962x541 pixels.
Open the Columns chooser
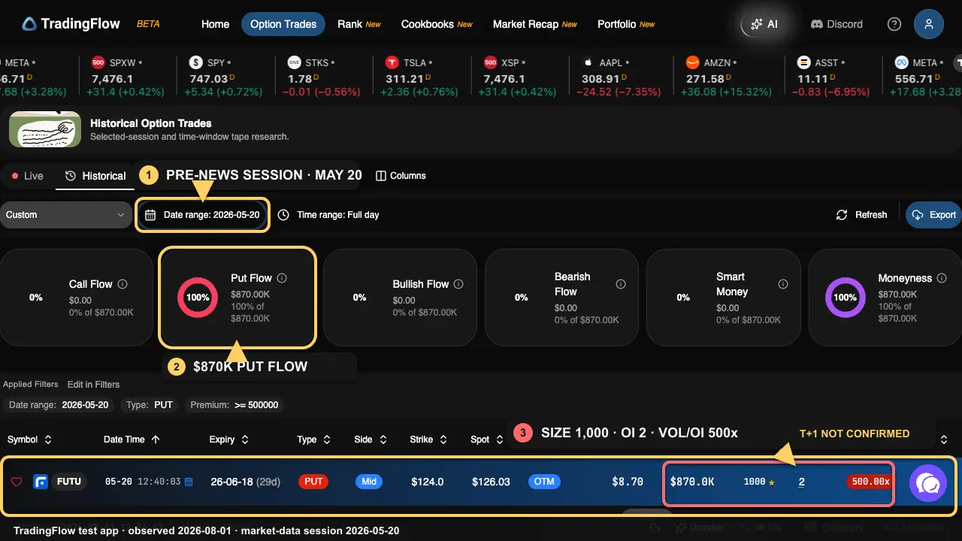coord(401,176)
